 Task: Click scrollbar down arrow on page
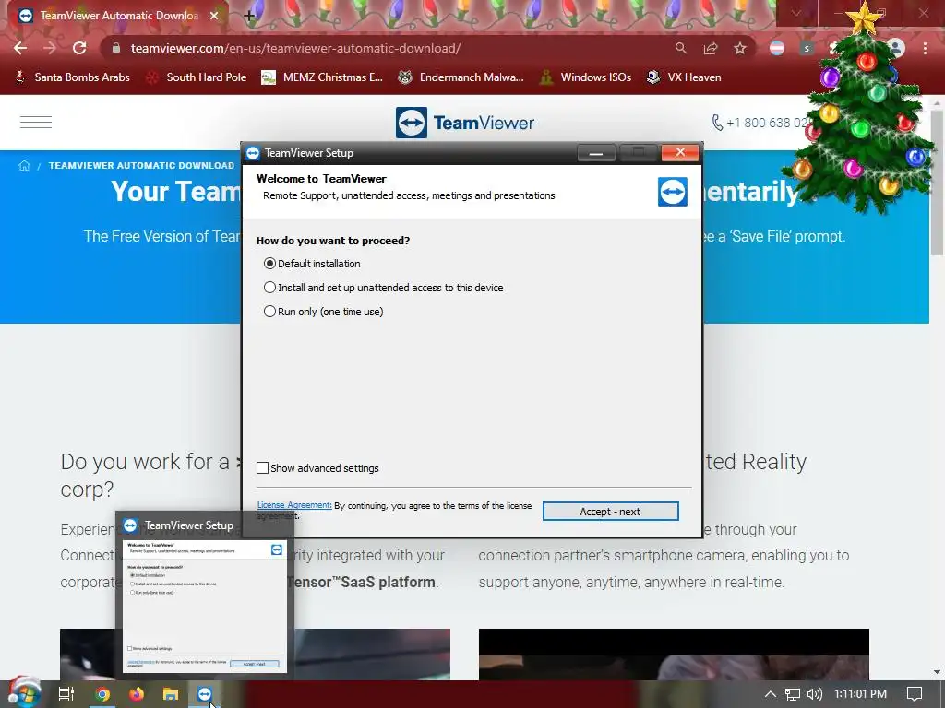pyautogui.click(x=937, y=671)
